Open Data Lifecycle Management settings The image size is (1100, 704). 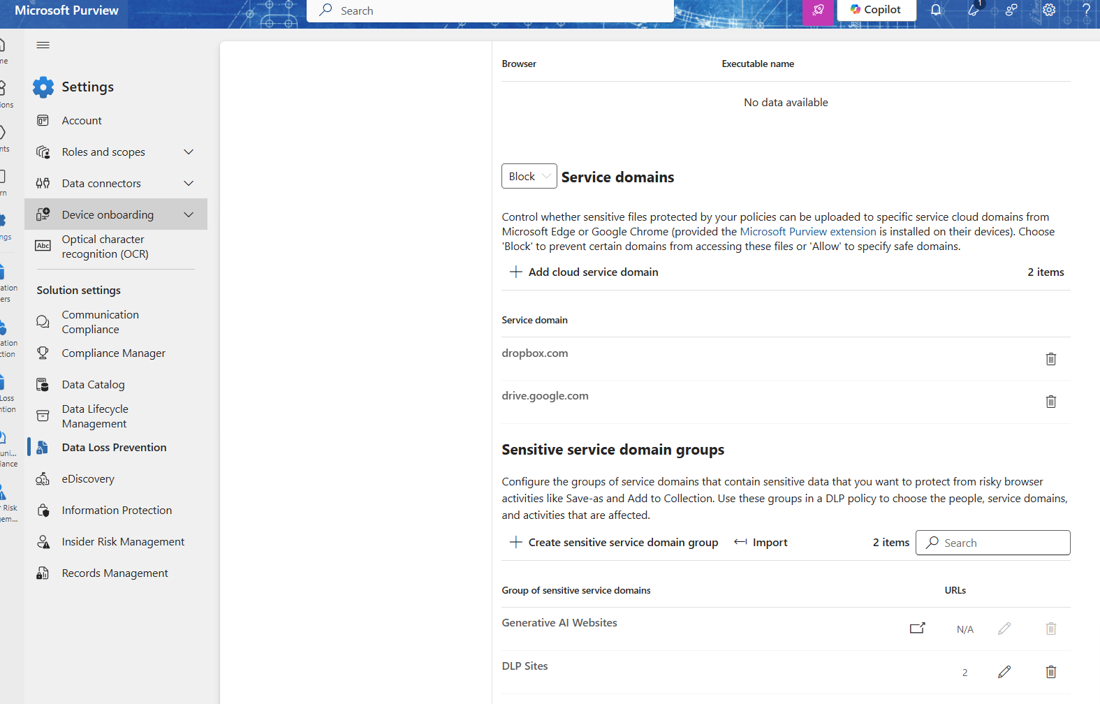click(95, 416)
